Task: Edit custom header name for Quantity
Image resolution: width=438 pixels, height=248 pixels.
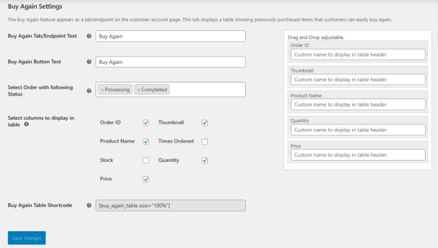Action: [x=358, y=130]
